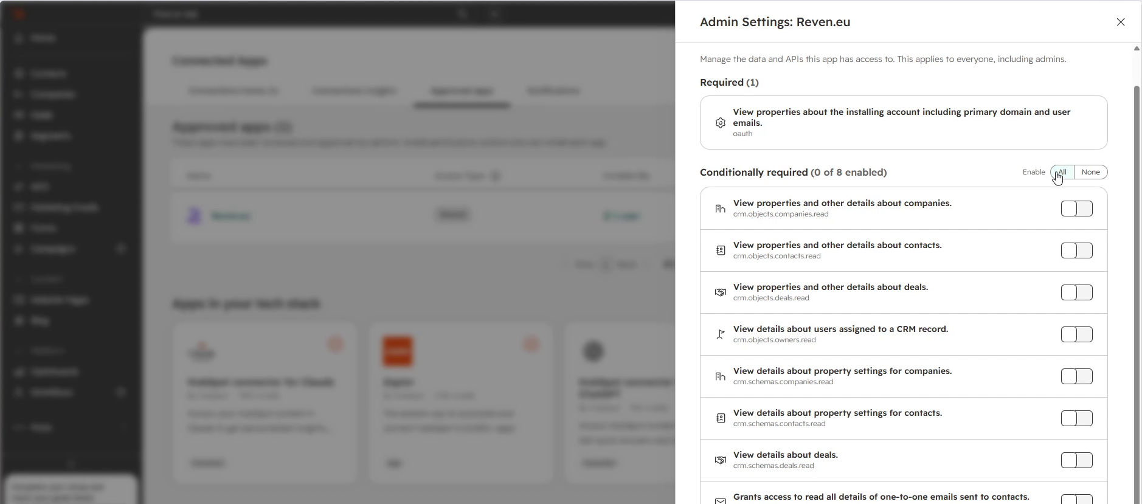1142x504 pixels.
Task: Switch on crm.schemas.deals.read toggle
Action: click(1077, 460)
